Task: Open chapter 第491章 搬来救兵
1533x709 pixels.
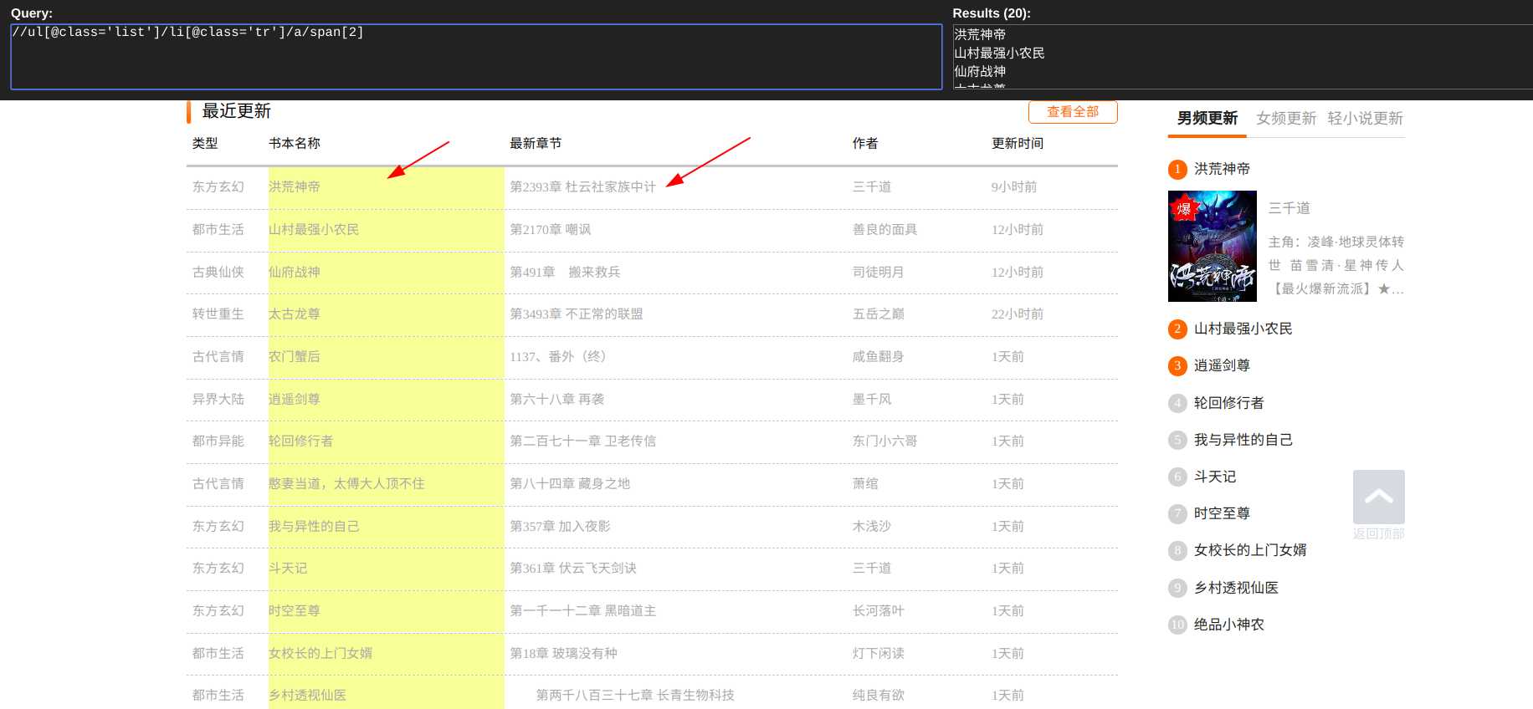Action: (x=565, y=272)
